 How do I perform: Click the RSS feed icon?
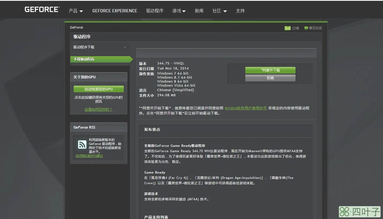82,144
